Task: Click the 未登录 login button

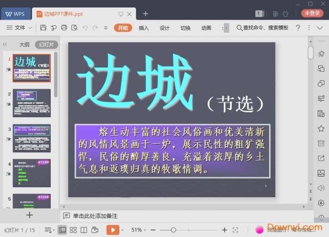Action: coord(312,13)
